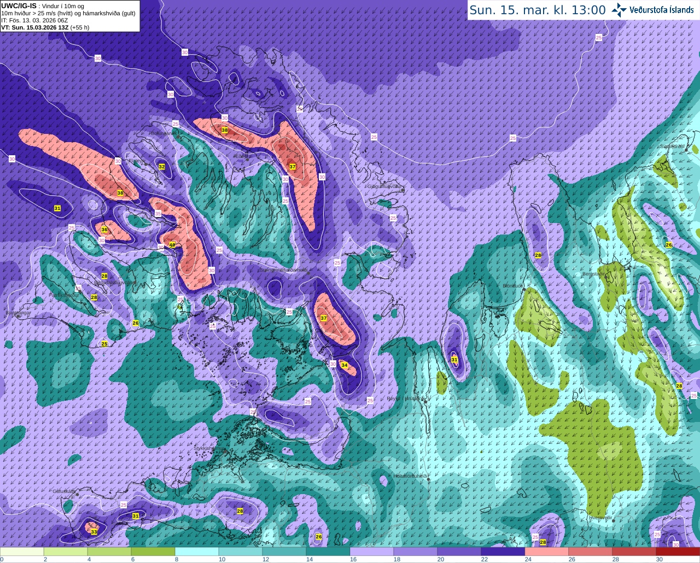Select the 6–8 olive green legend swatch

click(153, 552)
